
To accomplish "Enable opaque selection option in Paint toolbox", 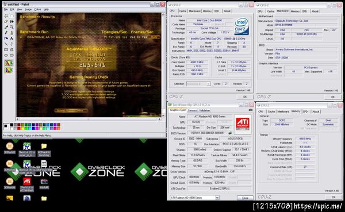I will coord(9,63).
